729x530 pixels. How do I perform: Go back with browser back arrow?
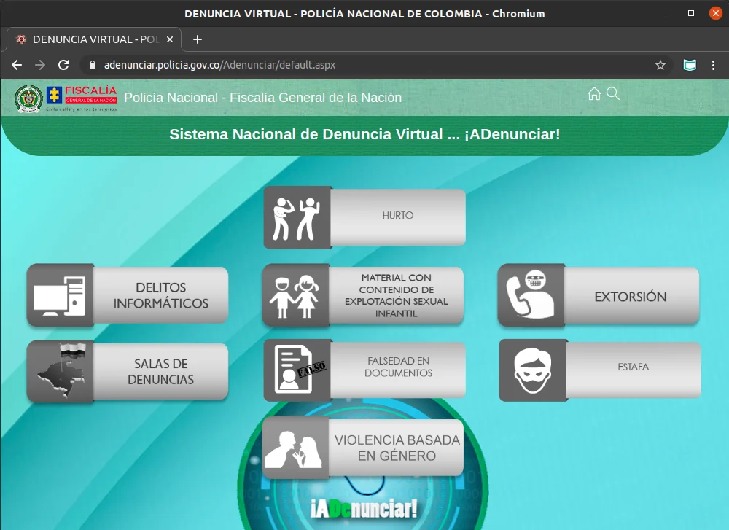[x=17, y=65]
